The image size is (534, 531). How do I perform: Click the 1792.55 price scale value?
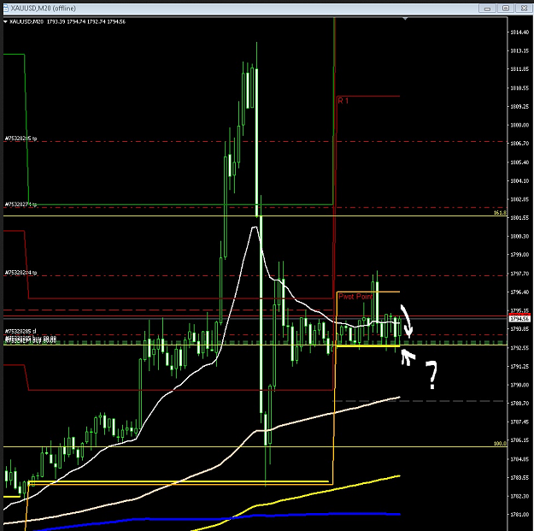tap(519, 348)
